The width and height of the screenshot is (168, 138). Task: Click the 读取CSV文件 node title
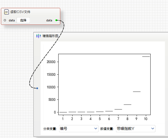tap(20, 12)
